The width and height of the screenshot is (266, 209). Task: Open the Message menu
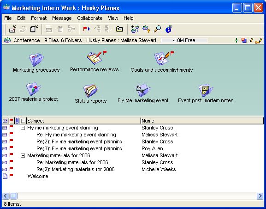62,18
